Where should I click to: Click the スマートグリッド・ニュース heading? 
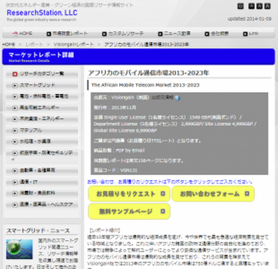pos(38,231)
